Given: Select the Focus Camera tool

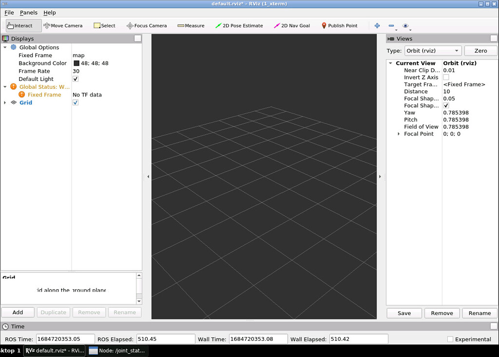Looking at the screenshot, I should click(x=146, y=25).
